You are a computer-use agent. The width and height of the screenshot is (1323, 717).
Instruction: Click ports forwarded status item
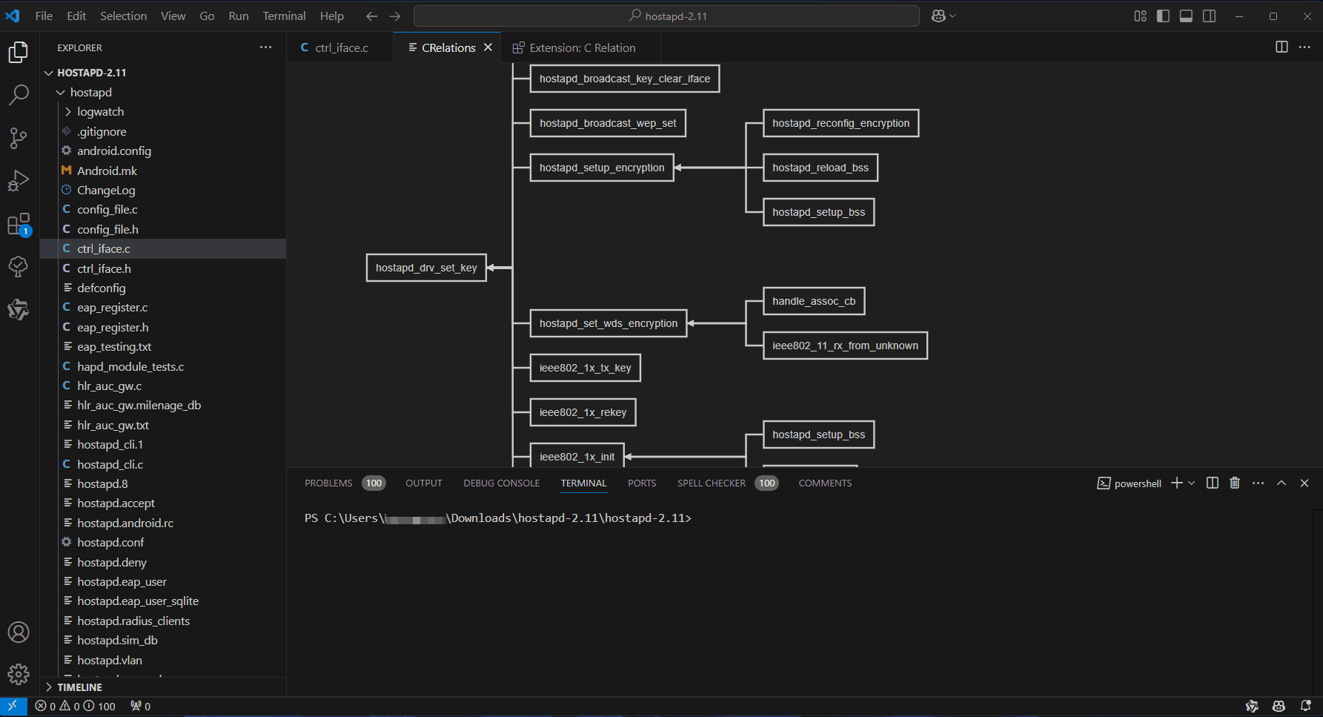(x=141, y=707)
